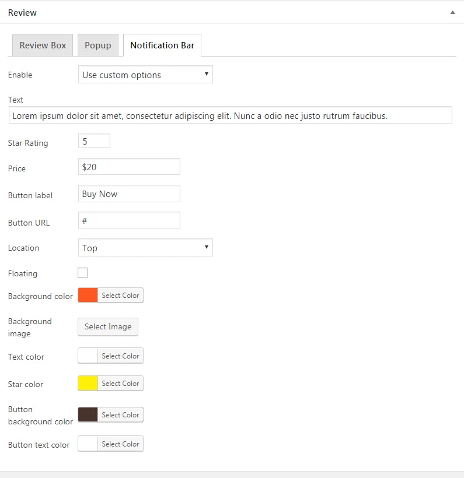Enable the Floating checkbox
The width and height of the screenshot is (464, 478).
coord(83,273)
